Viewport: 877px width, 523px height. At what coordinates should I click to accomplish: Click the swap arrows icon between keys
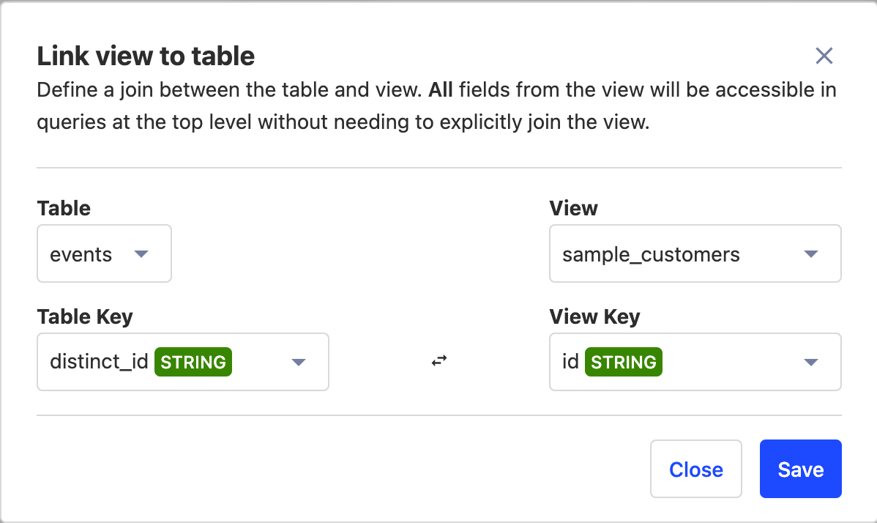click(438, 361)
